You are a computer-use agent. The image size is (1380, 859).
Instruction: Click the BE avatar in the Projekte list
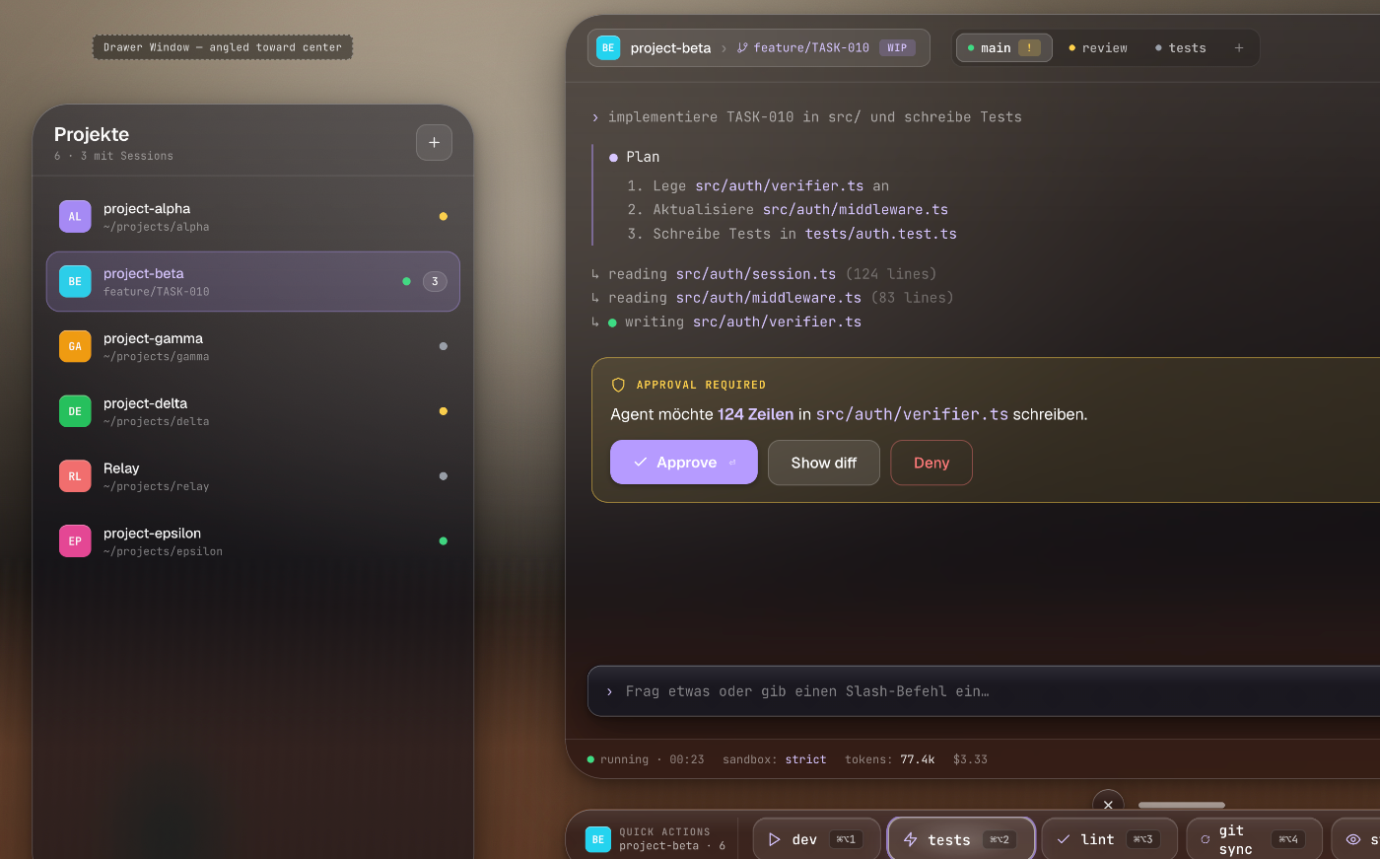tap(75, 281)
